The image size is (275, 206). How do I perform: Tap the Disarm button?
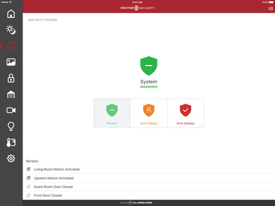[x=112, y=113]
